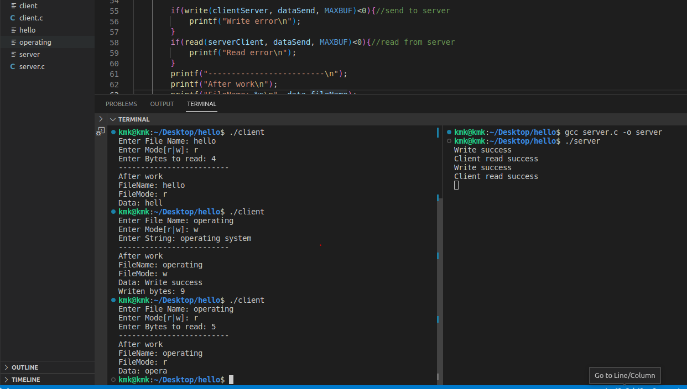Image resolution: width=687 pixels, height=389 pixels.
Task: Click the C icon next to server.c
Action: (13, 66)
